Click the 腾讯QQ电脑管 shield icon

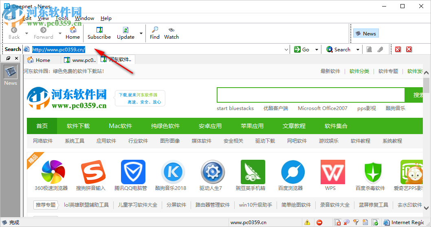[x=133, y=172]
